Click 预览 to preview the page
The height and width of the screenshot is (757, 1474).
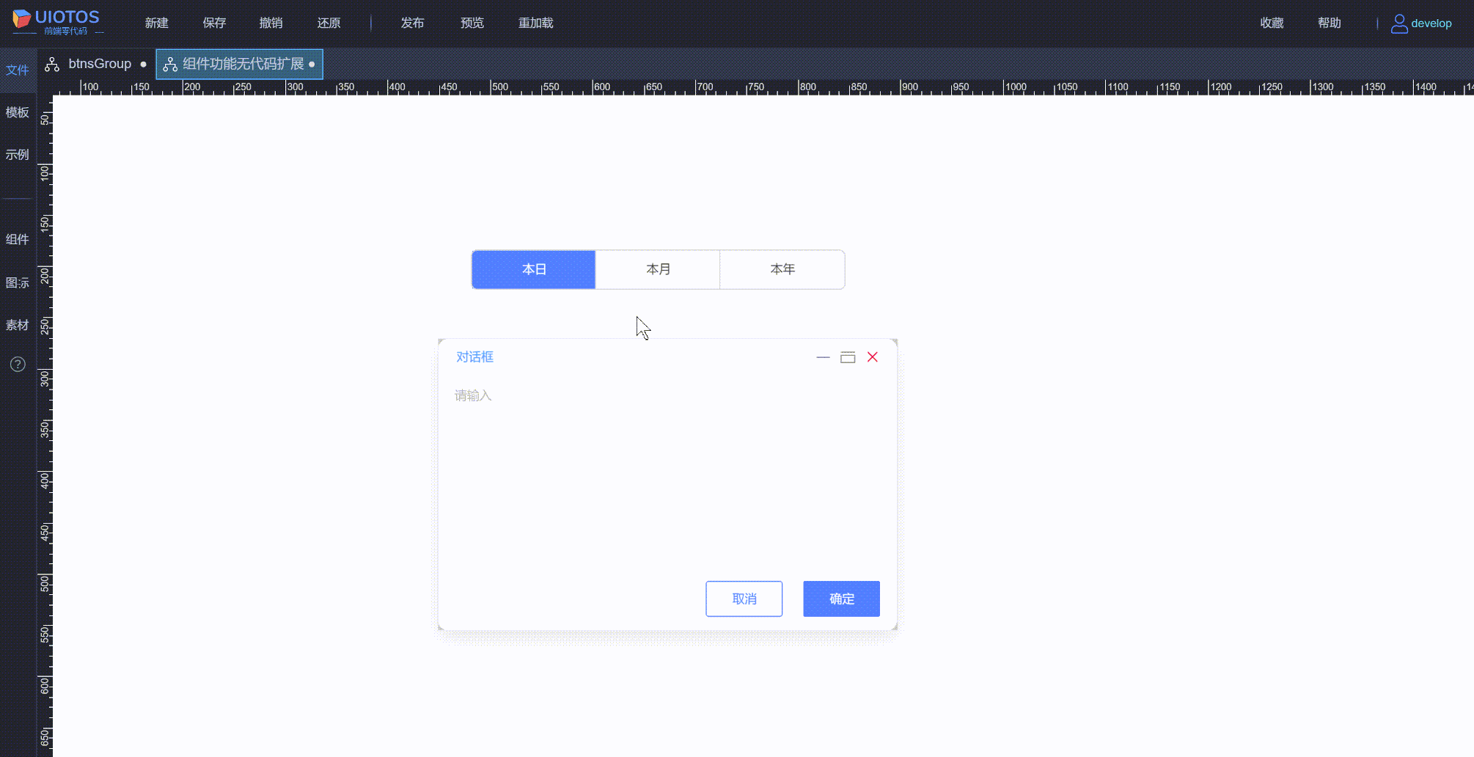pos(472,23)
